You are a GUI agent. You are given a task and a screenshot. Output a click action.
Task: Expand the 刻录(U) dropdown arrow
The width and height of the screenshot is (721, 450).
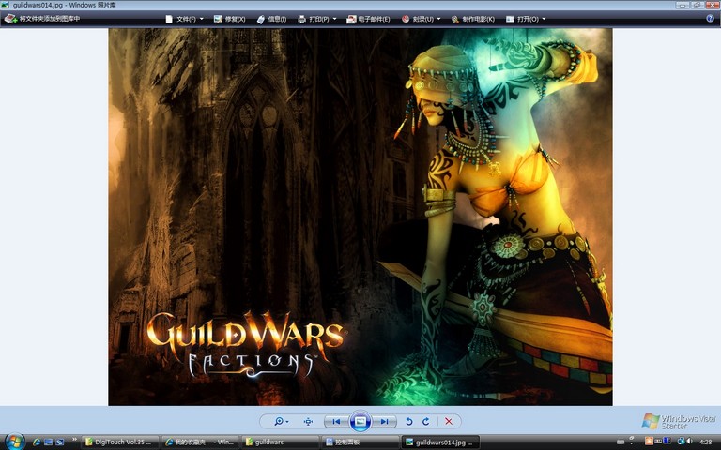pyautogui.click(x=438, y=19)
